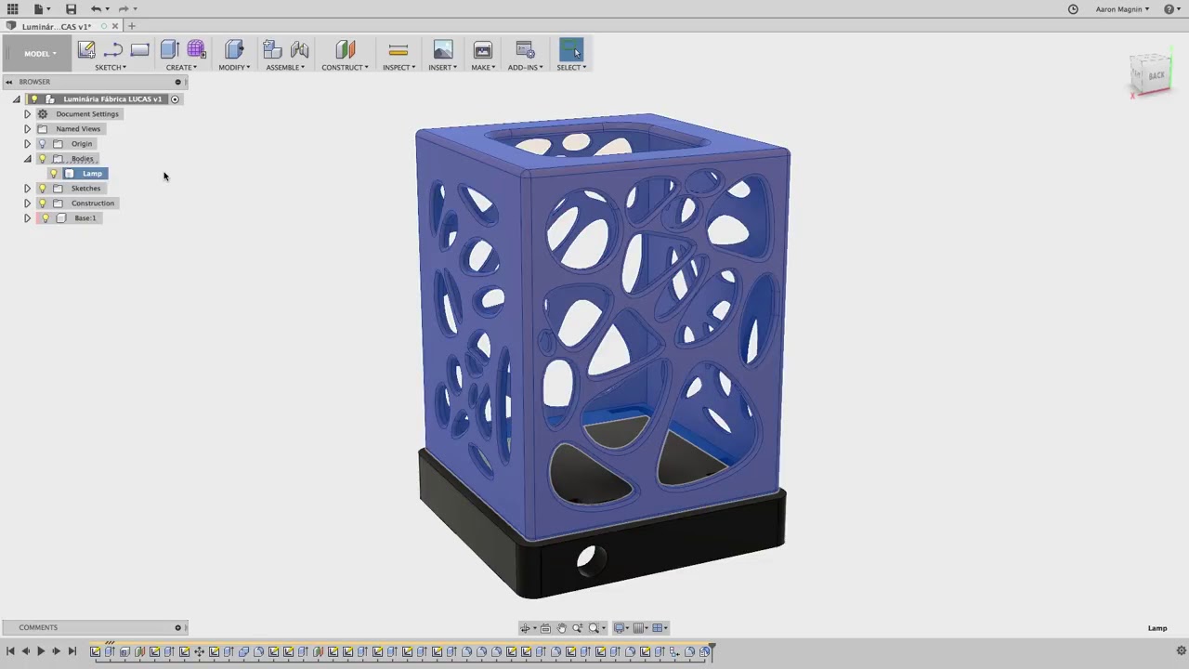
Task: Select the Extrude tool in Create group
Action: (169, 50)
